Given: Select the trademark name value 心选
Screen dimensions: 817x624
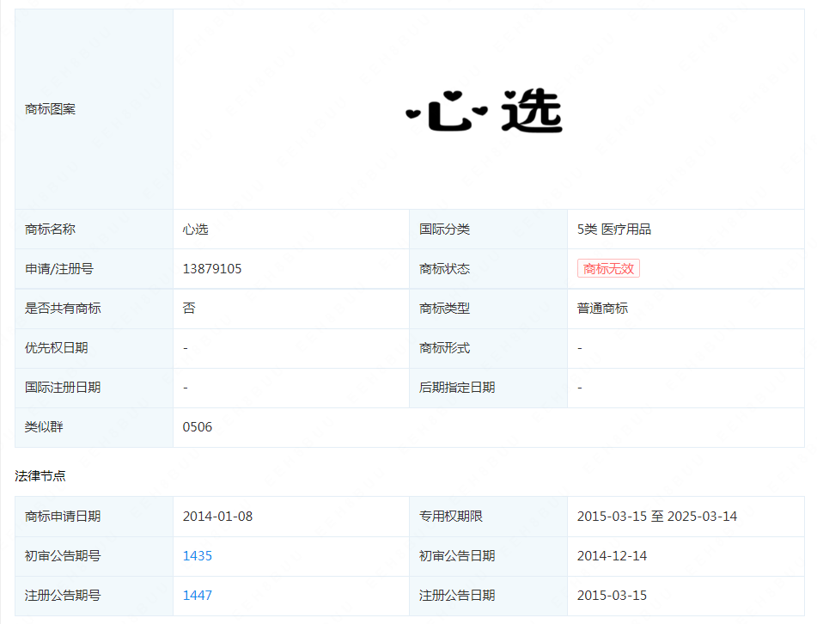Looking at the screenshot, I should [x=195, y=229].
